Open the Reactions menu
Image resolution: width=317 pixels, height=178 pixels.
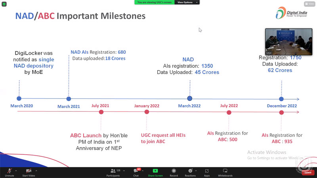tap(190, 172)
